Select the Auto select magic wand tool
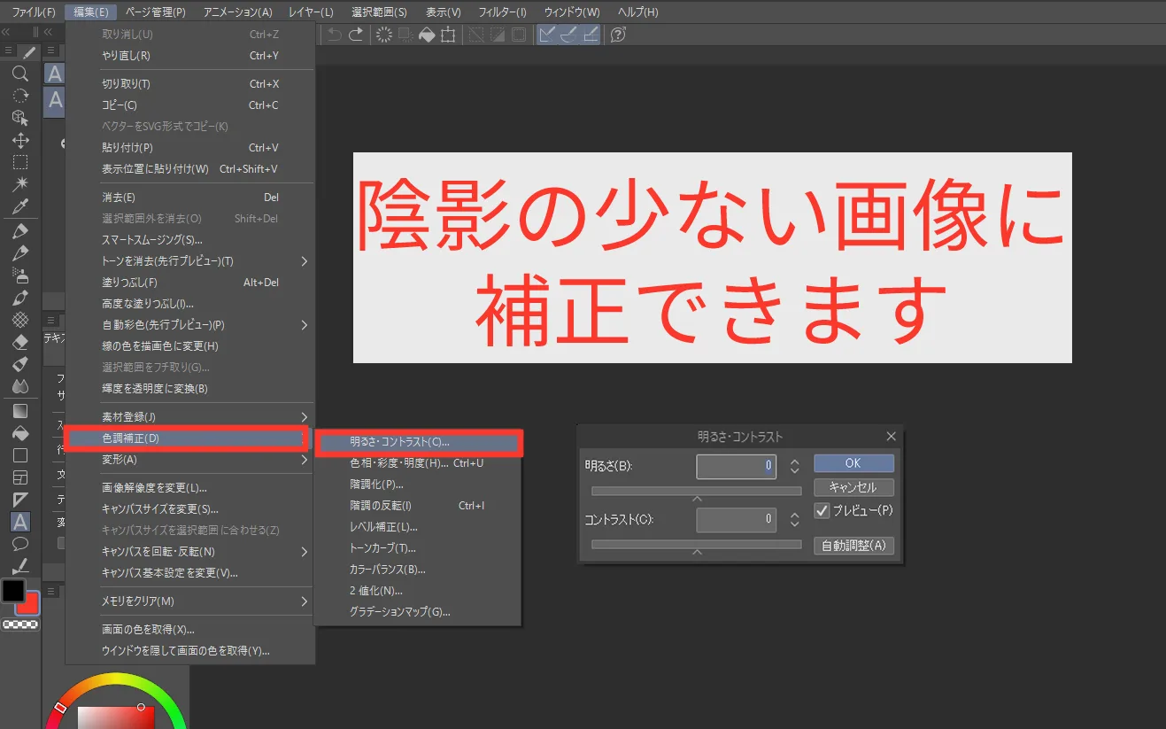1166x729 pixels. [x=20, y=185]
